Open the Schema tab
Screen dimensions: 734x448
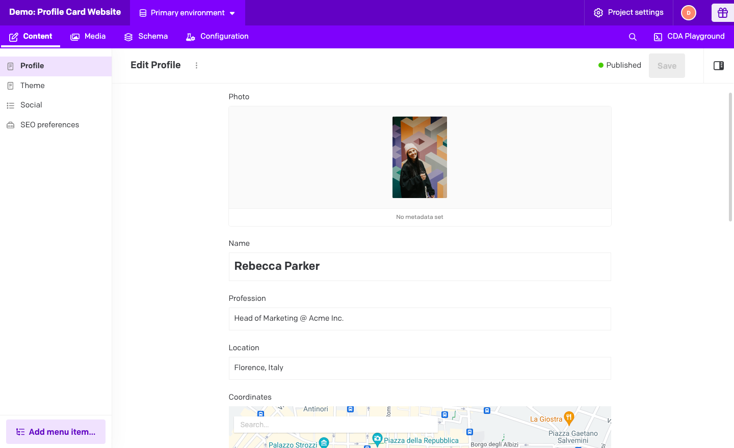click(x=146, y=37)
